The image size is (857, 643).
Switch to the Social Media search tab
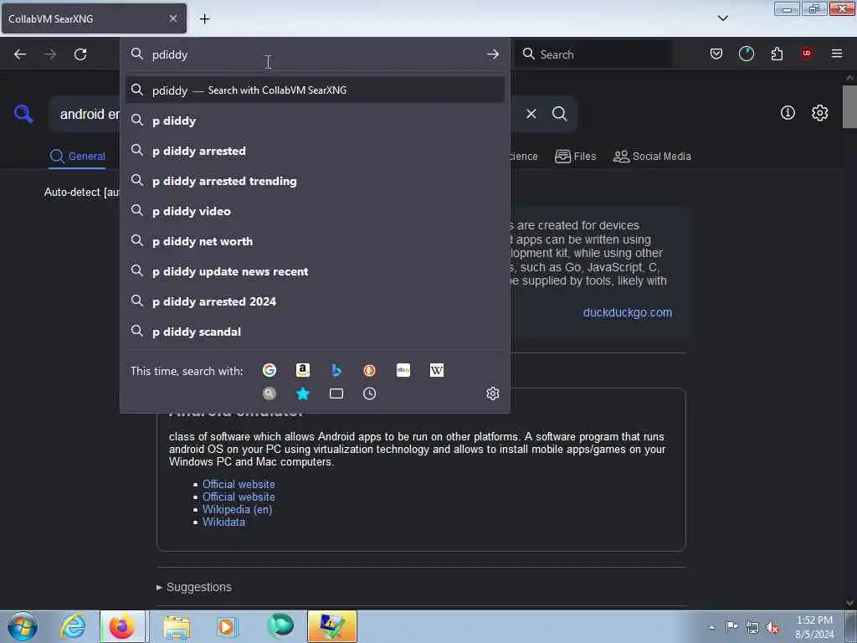pos(652,157)
